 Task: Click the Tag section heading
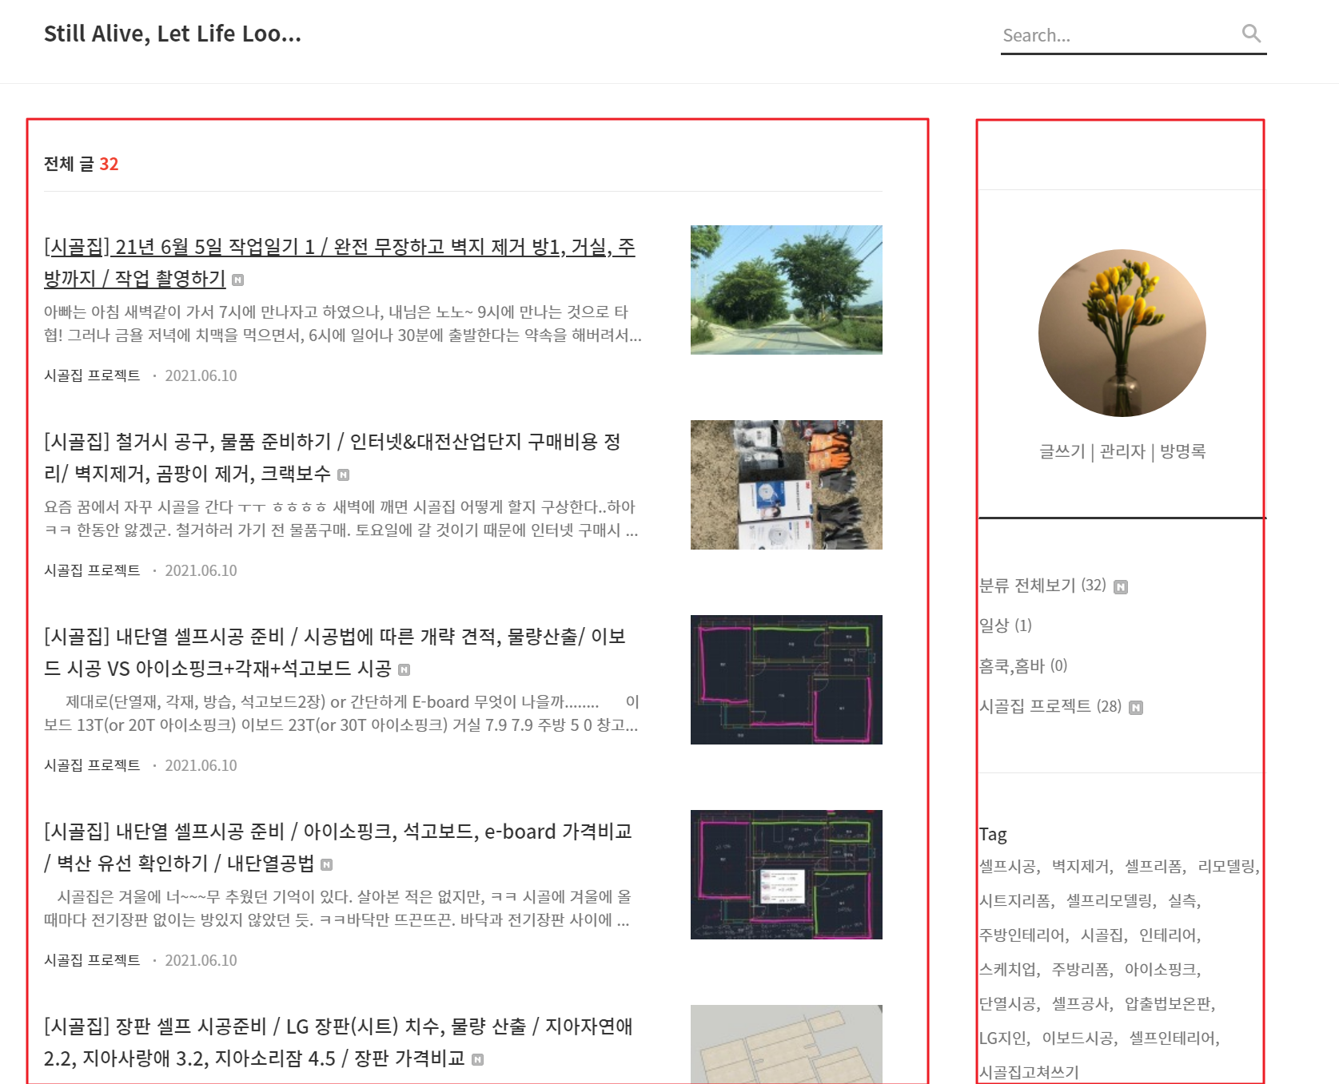click(993, 835)
